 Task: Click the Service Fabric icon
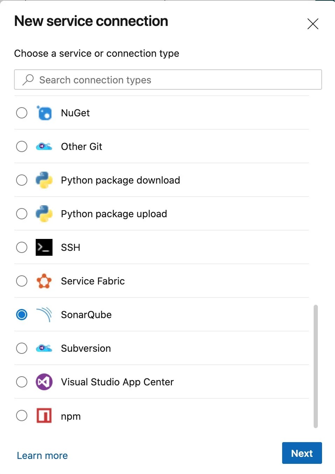coord(44,281)
